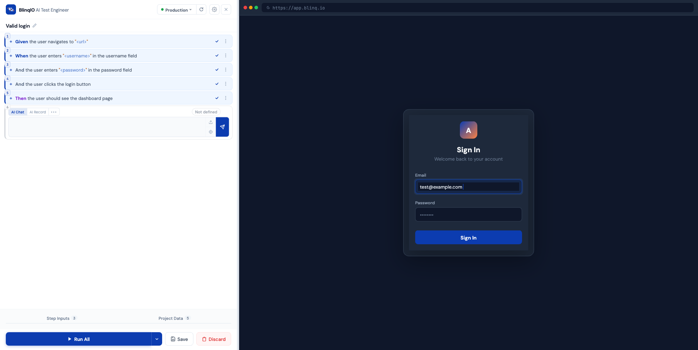The image size is (698, 350).
Task: Send the AI Chat message
Action: [222, 127]
